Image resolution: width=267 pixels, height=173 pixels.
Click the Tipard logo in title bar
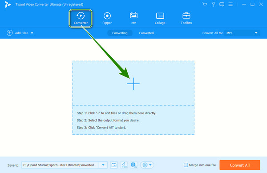[x=8, y=4]
